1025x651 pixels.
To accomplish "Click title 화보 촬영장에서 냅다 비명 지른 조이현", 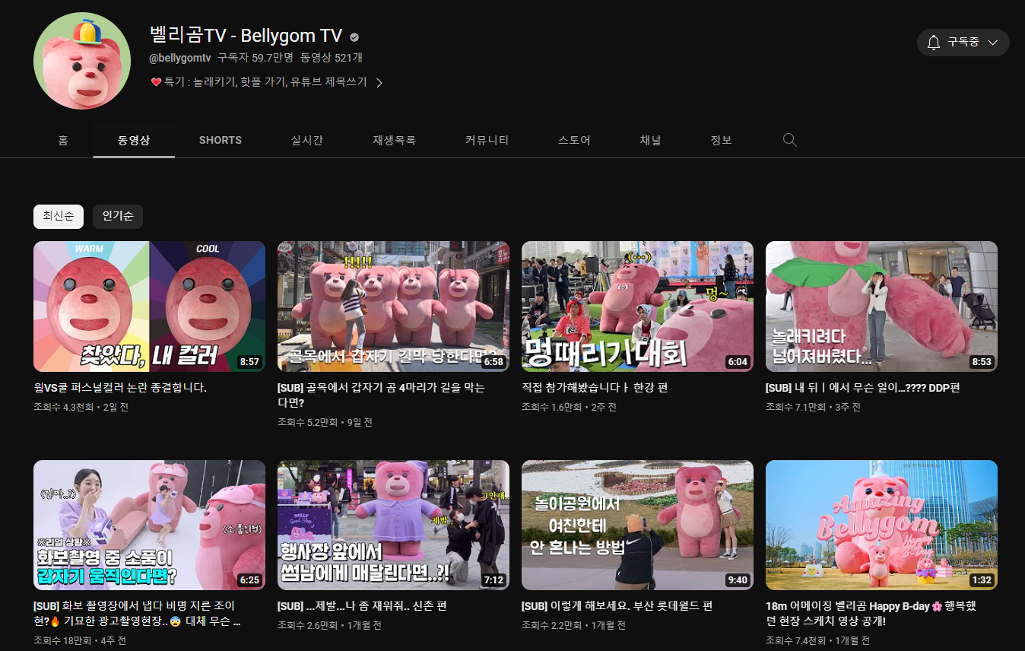I will [137, 614].
